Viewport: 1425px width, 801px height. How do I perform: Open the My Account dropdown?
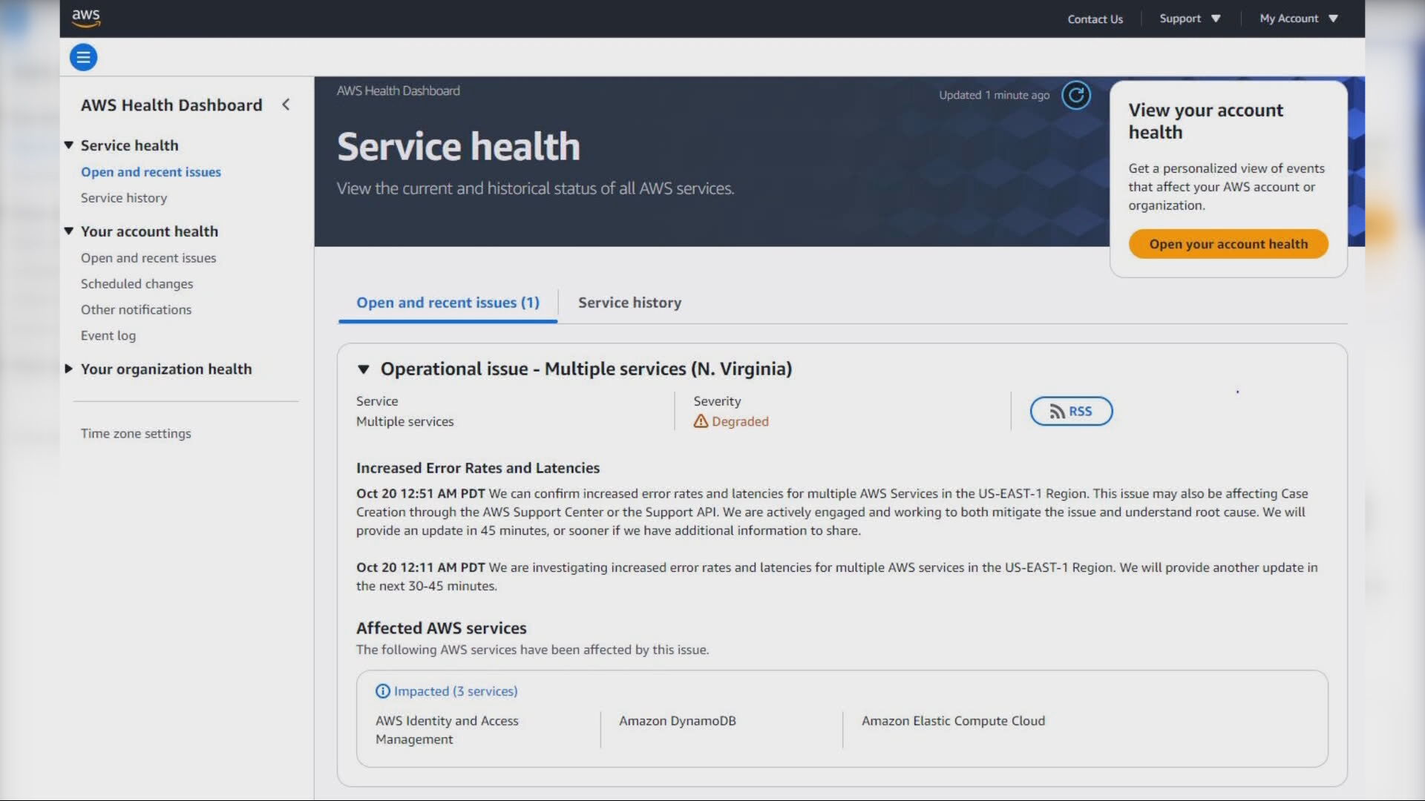tap(1298, 19)
